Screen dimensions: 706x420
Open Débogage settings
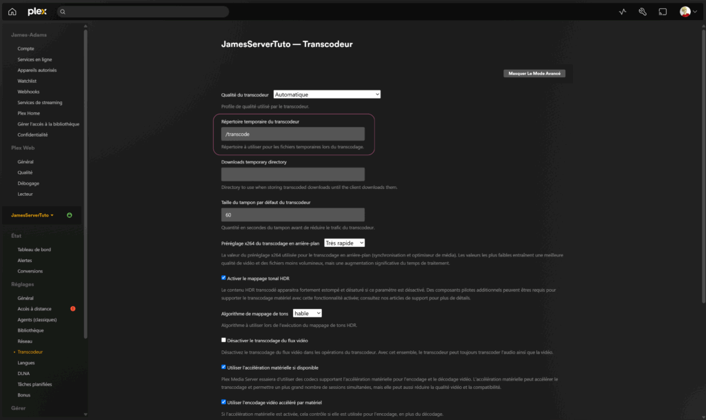coord(28,183)
